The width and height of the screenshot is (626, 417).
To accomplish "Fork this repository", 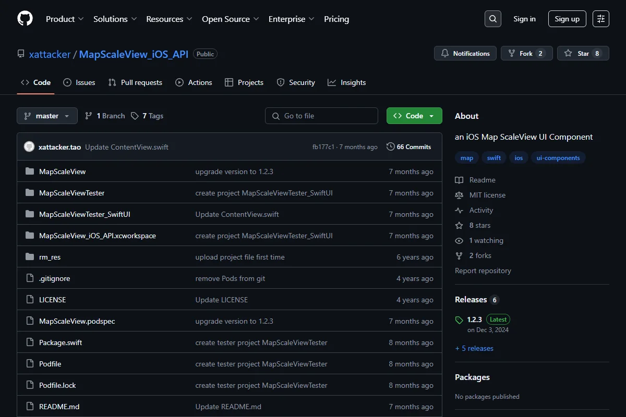I will (526, 53).
